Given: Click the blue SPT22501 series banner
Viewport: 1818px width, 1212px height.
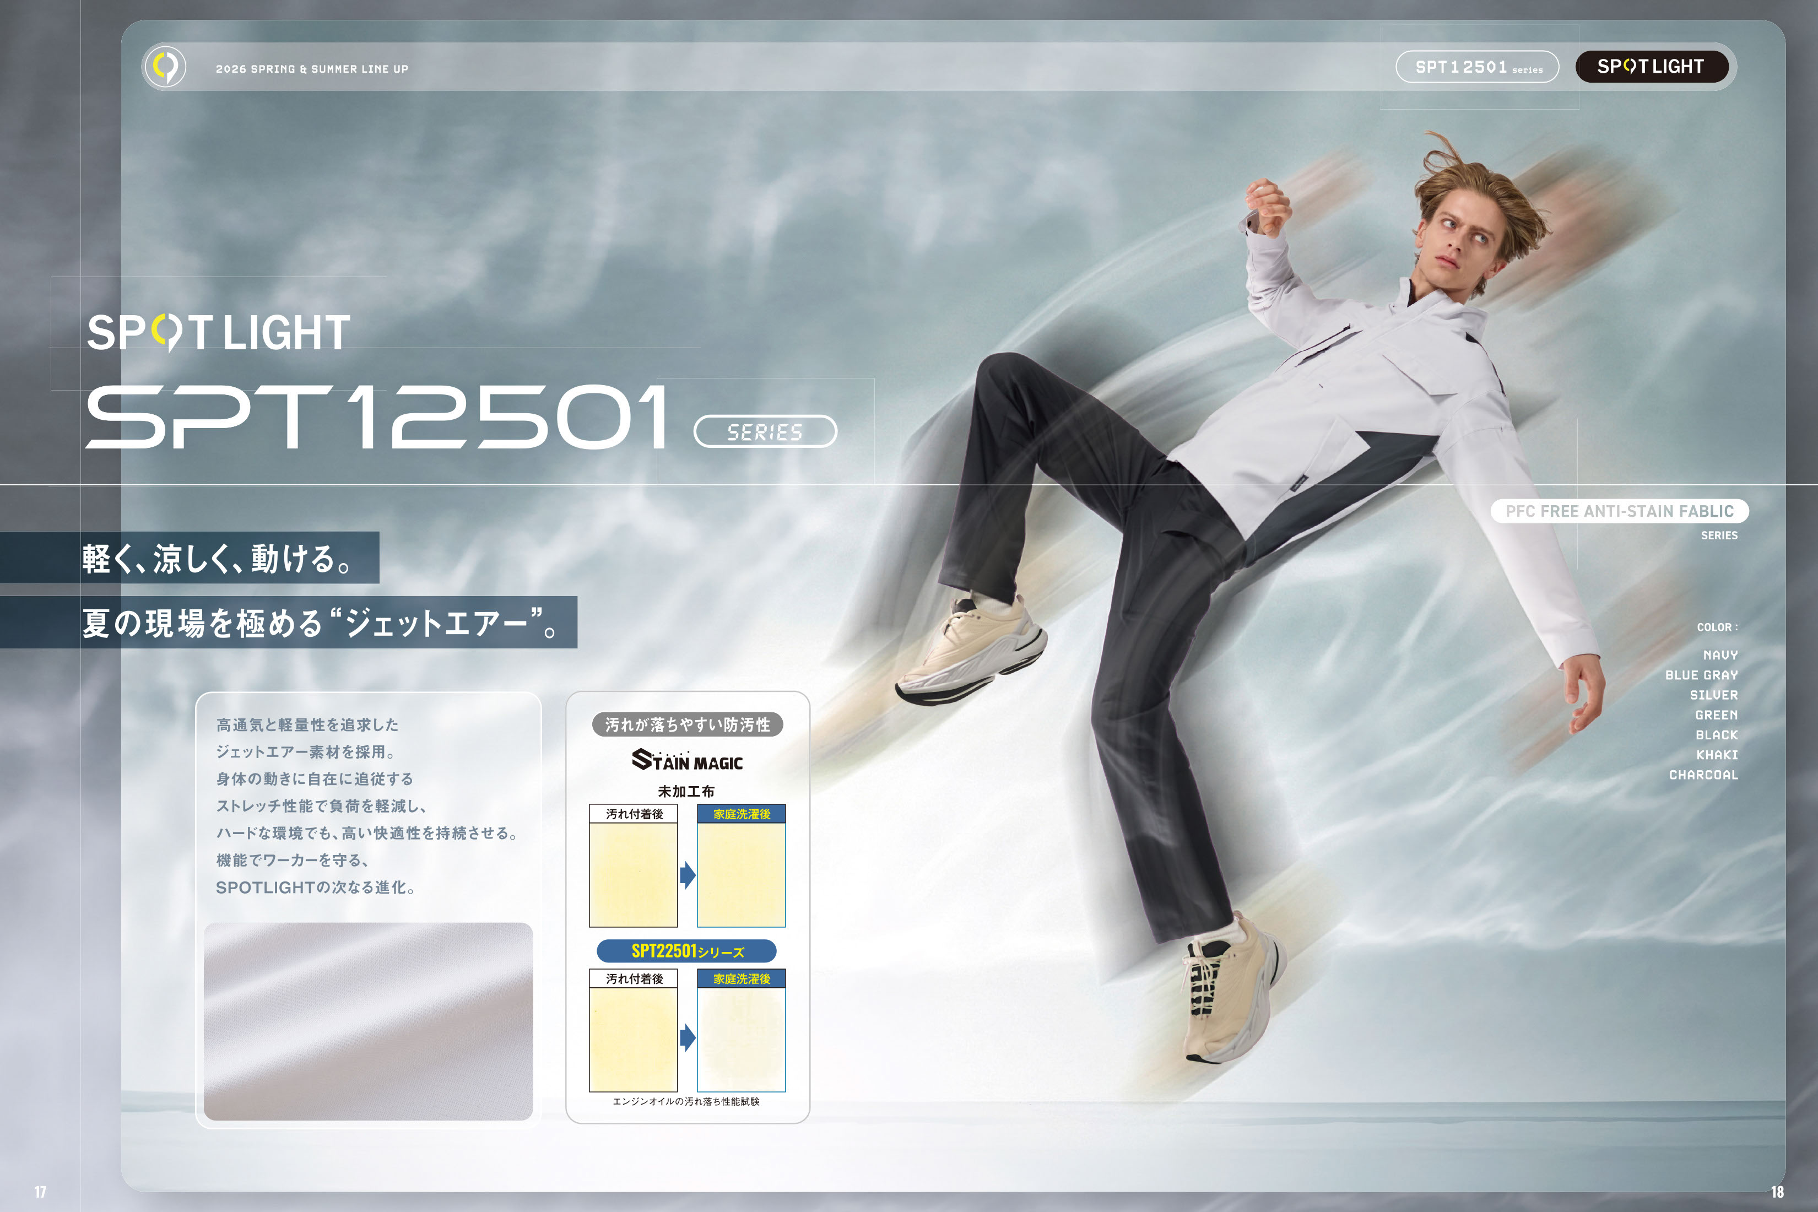Looking at the screenshot, I should pos(686,951).
